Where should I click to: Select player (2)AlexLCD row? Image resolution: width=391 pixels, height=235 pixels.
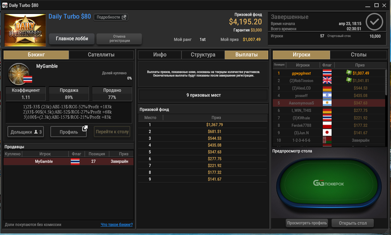[329, 88]
